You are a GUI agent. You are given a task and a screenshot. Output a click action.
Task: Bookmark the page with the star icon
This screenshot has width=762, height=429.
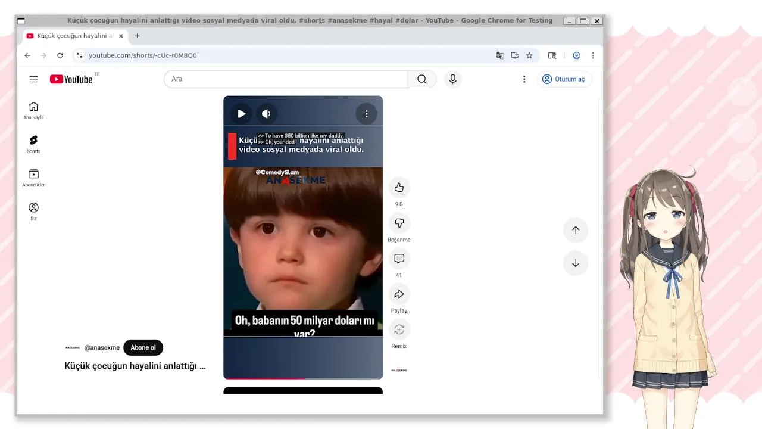click(x=529, y=55)
